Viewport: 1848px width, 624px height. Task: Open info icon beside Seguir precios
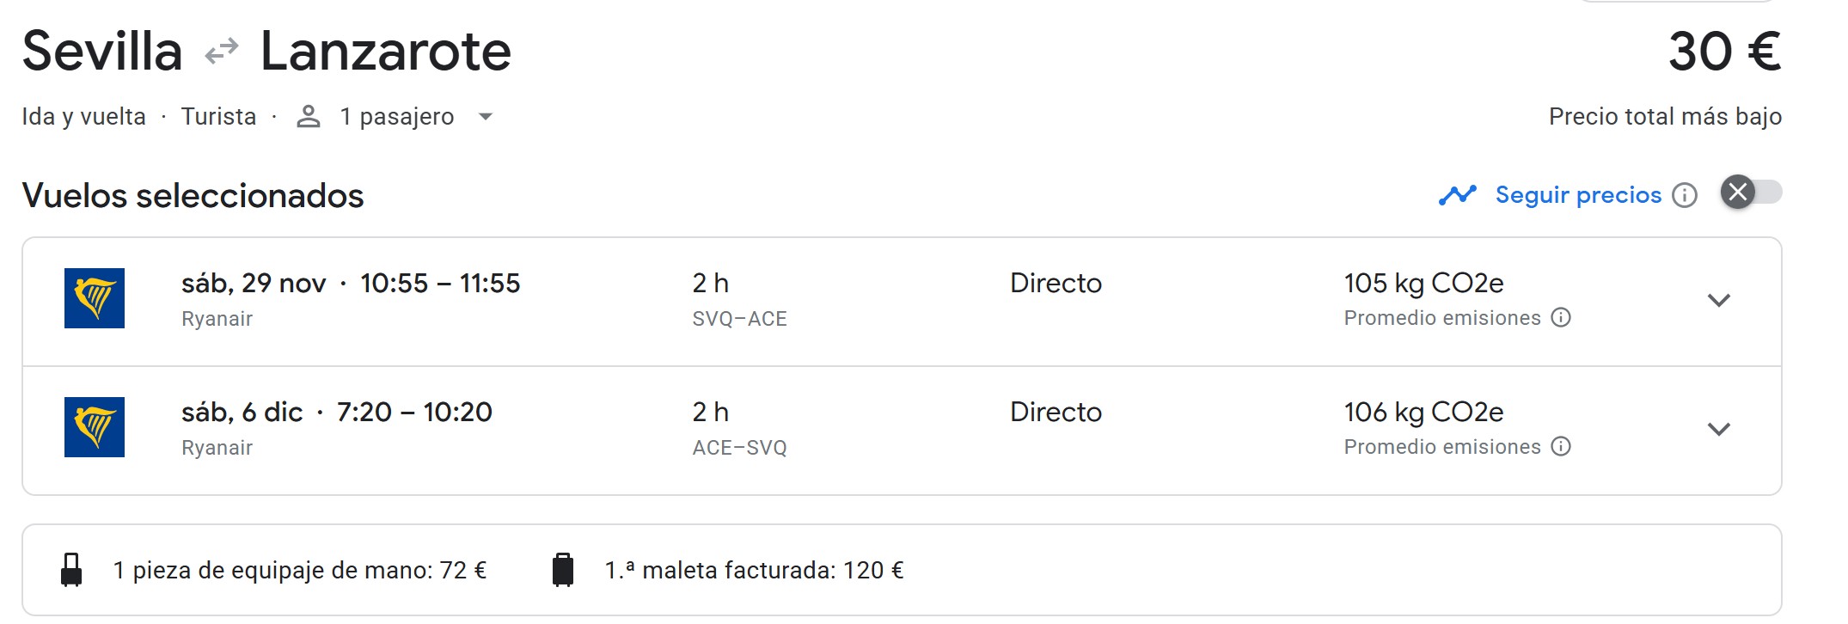coord(1685,195)
